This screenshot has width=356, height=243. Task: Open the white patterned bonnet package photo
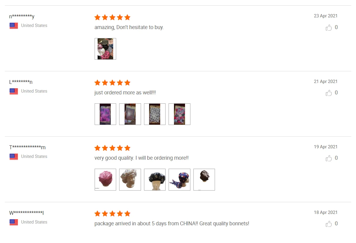(x=155, y=114)
